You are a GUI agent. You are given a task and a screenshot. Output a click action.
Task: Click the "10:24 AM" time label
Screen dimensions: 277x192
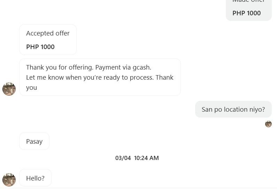[146, 158]
